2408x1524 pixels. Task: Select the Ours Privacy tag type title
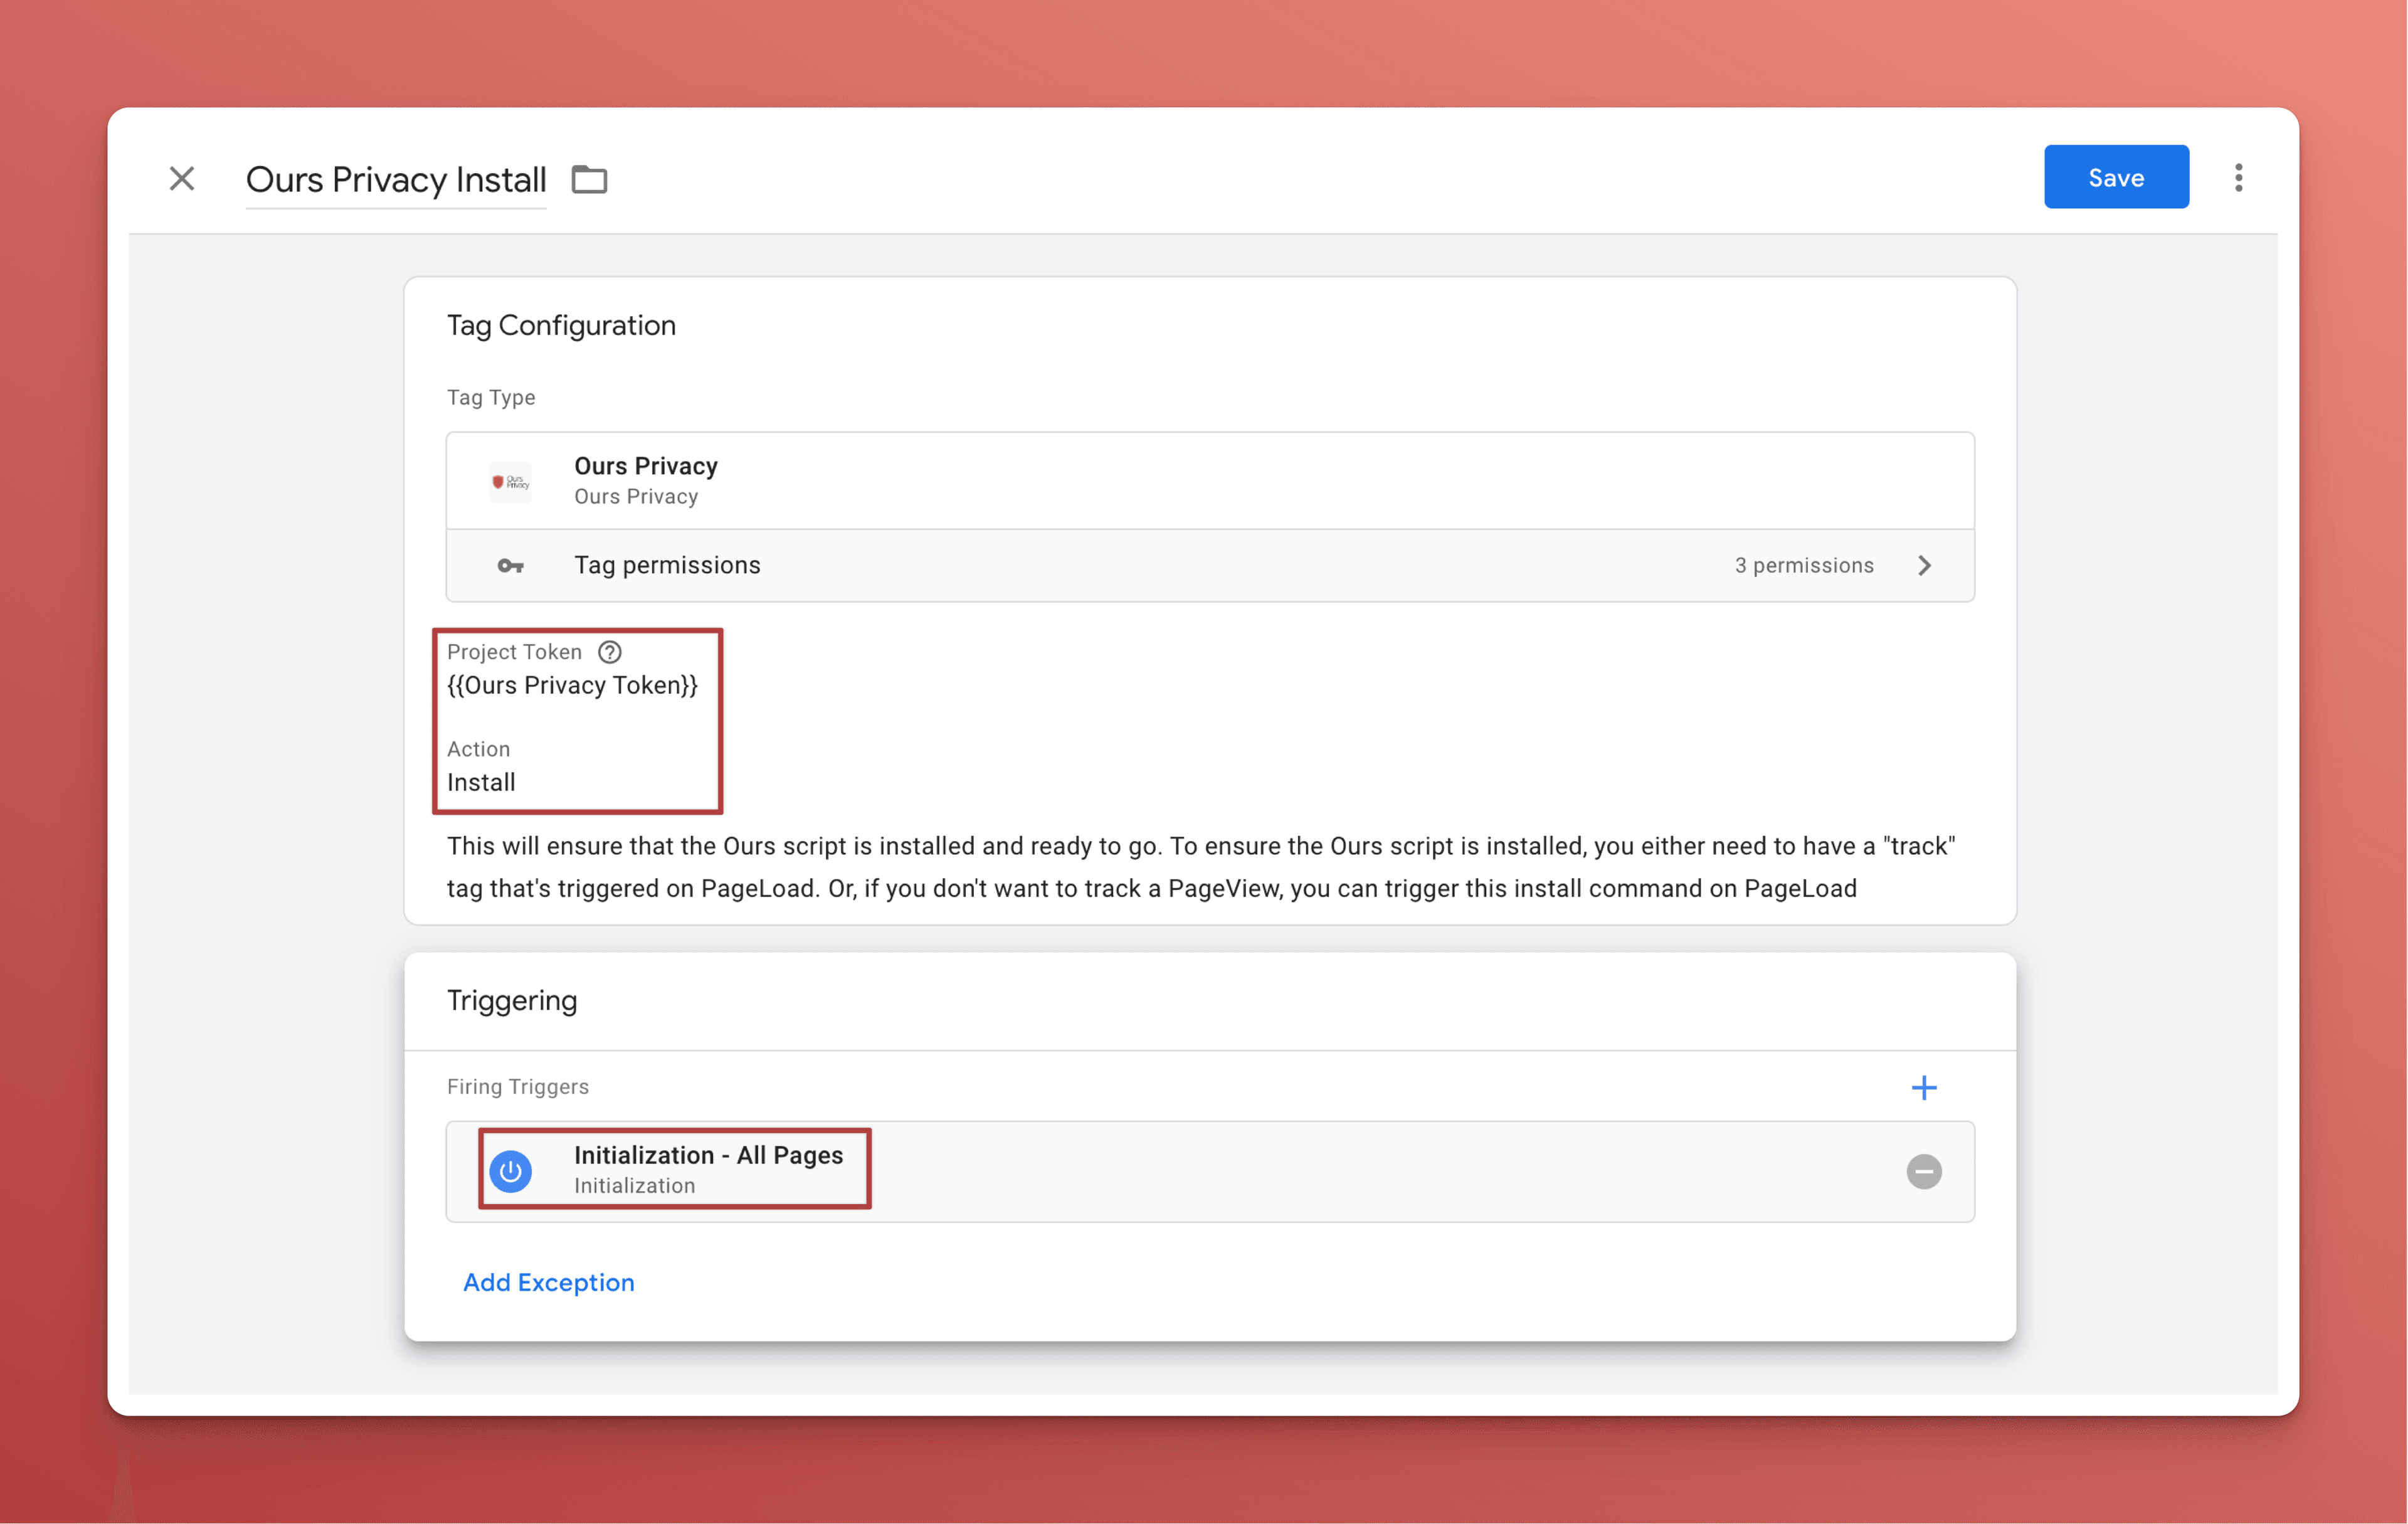646,466
